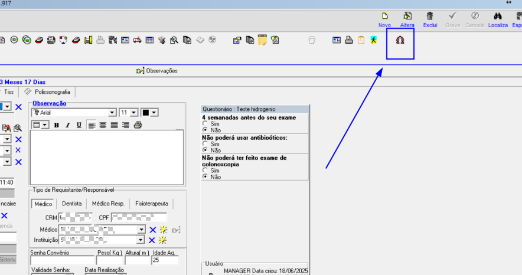Image resolution: width=522 pixels, height=275 pixels.
Task: Click the single CD disc toolbar icon
Action: click(x=14, y=40)
